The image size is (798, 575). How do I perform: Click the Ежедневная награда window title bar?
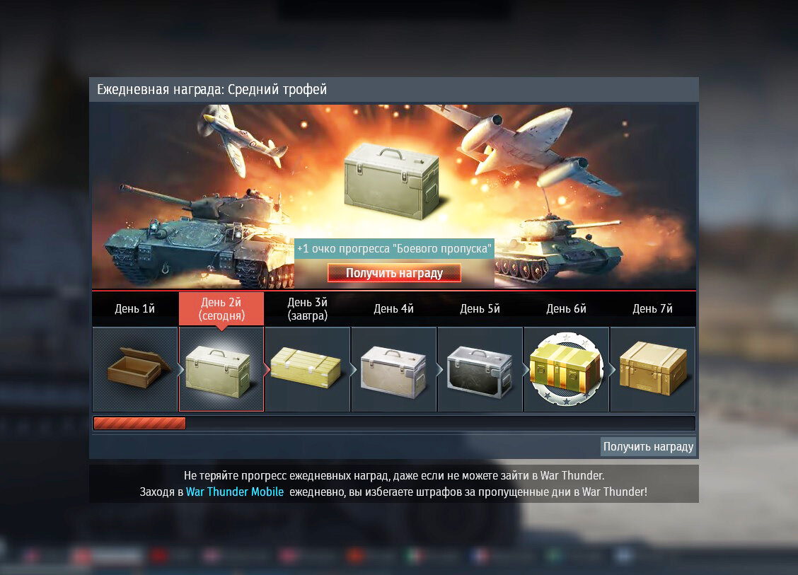point(394,90)
